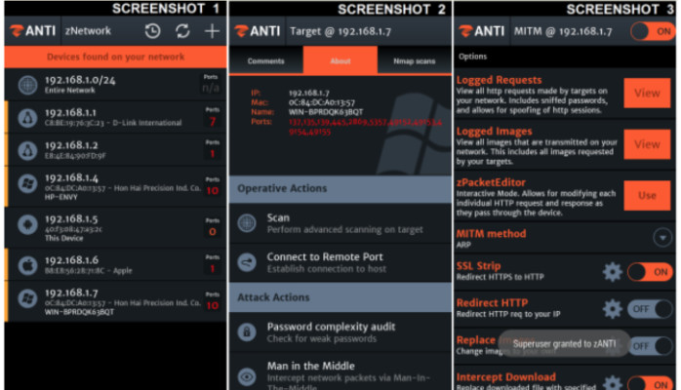View Logged Images

point(647,144)
